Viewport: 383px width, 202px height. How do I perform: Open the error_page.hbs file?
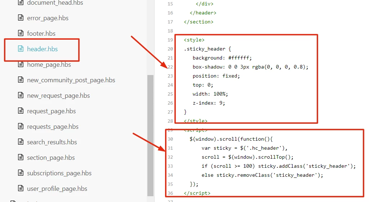click(x=48, y=18)
